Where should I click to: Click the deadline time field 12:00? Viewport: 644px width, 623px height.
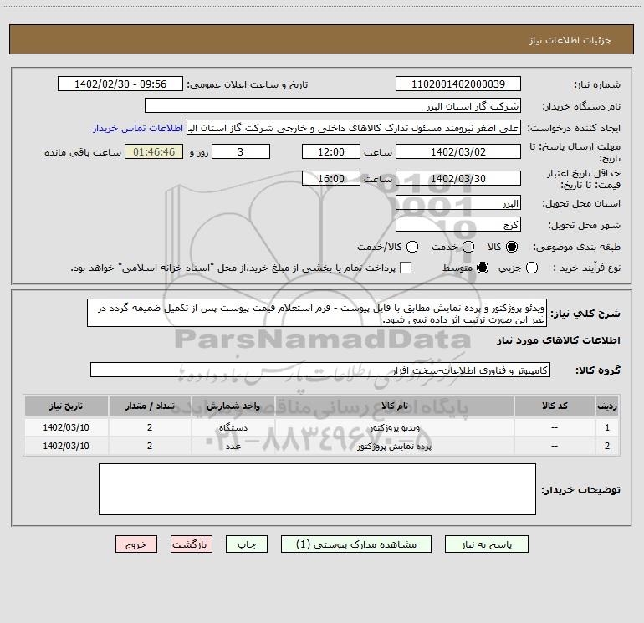pos(331,151)
